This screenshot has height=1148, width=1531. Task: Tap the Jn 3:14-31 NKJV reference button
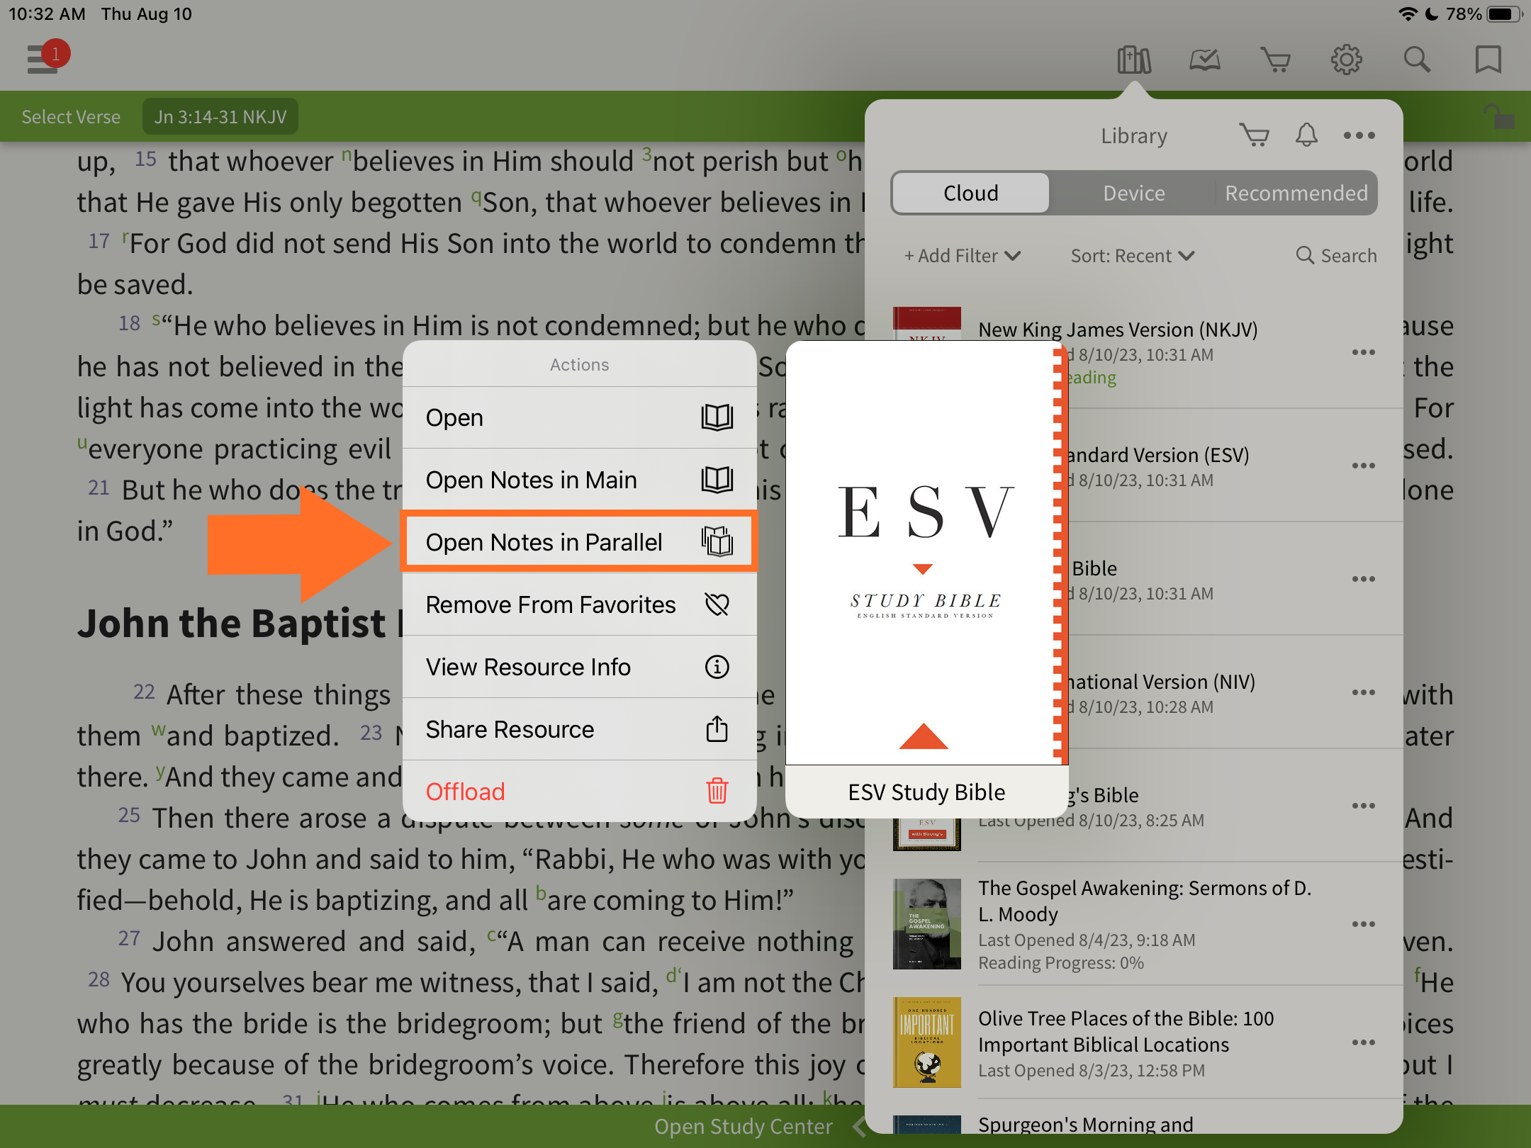click(220, 117)
